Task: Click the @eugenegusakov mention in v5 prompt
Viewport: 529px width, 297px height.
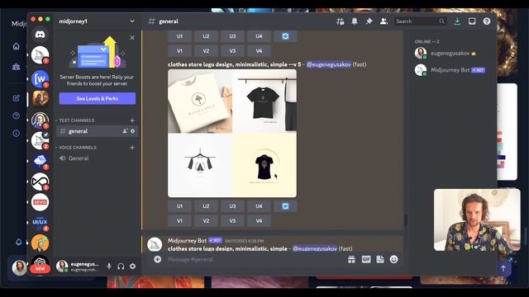Action: tap(329, 64)
